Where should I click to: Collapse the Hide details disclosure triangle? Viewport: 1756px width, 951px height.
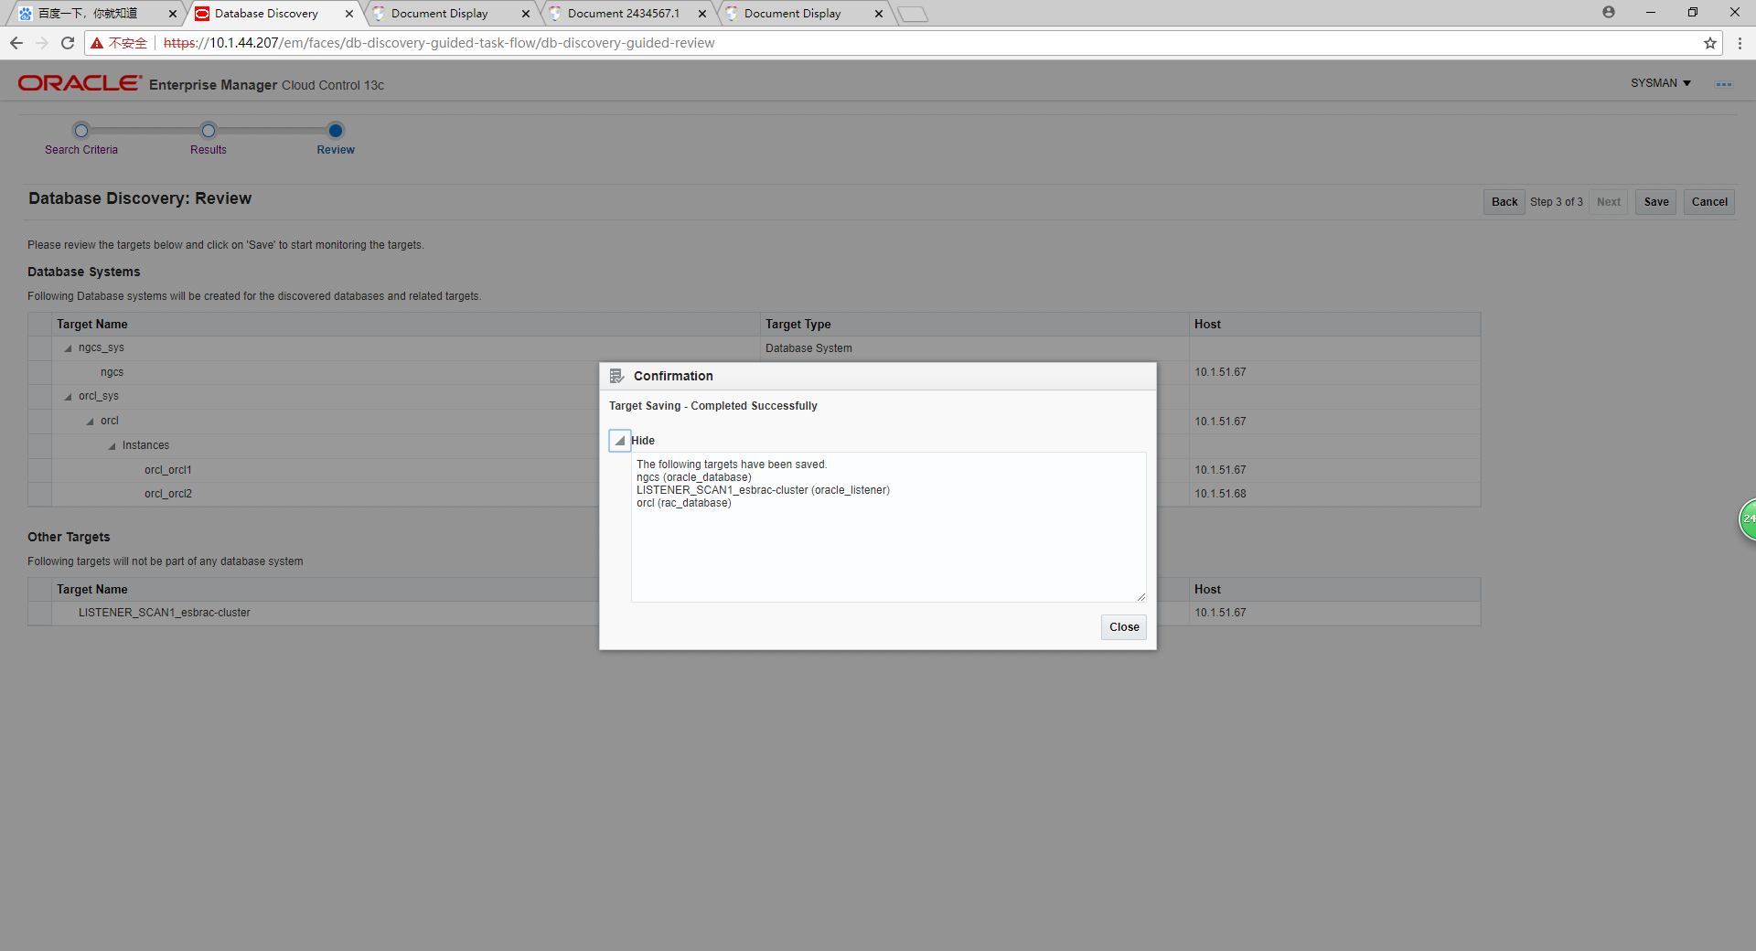click(x=620, y=441)
